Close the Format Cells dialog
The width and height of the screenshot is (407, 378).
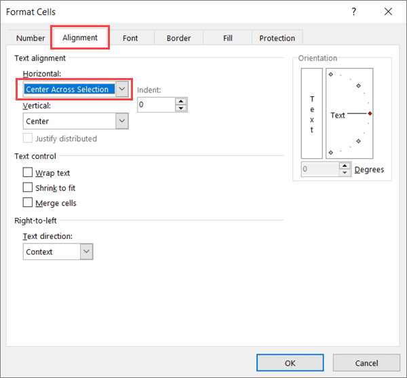[x=387, y=12]
